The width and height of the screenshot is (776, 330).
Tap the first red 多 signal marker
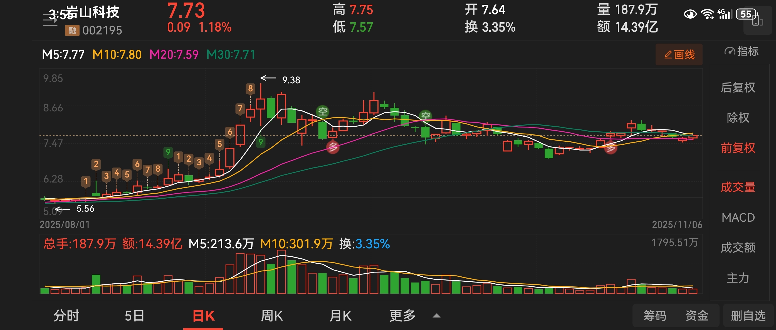[x=333, y=147]
